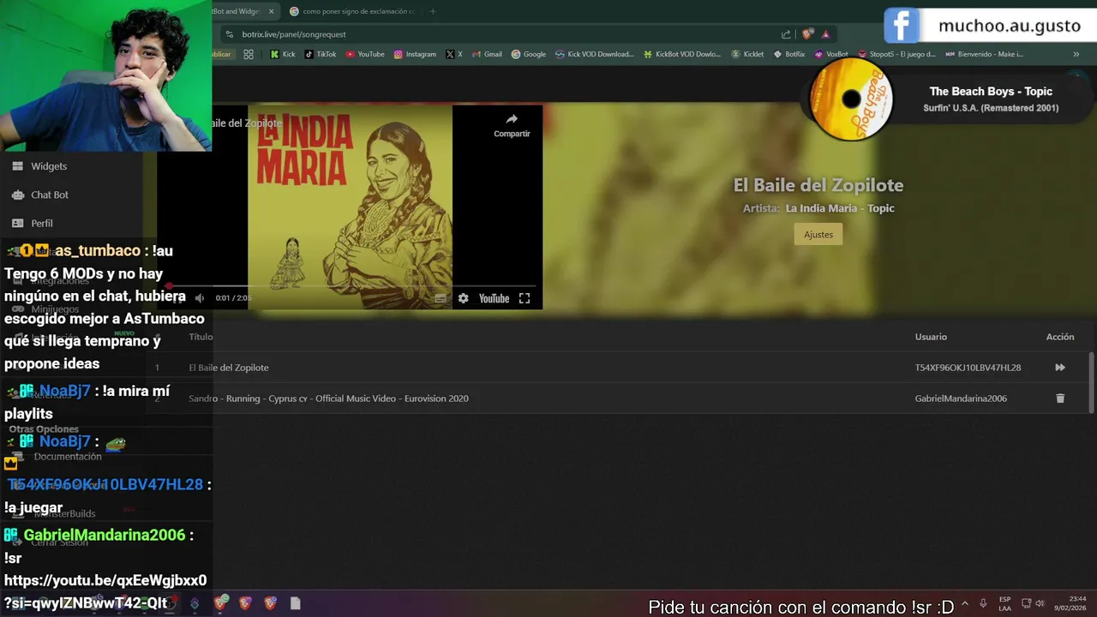Click the microphone icon in system tray
The width and height of the screenshot is (1097, 617).
(983, 603)
